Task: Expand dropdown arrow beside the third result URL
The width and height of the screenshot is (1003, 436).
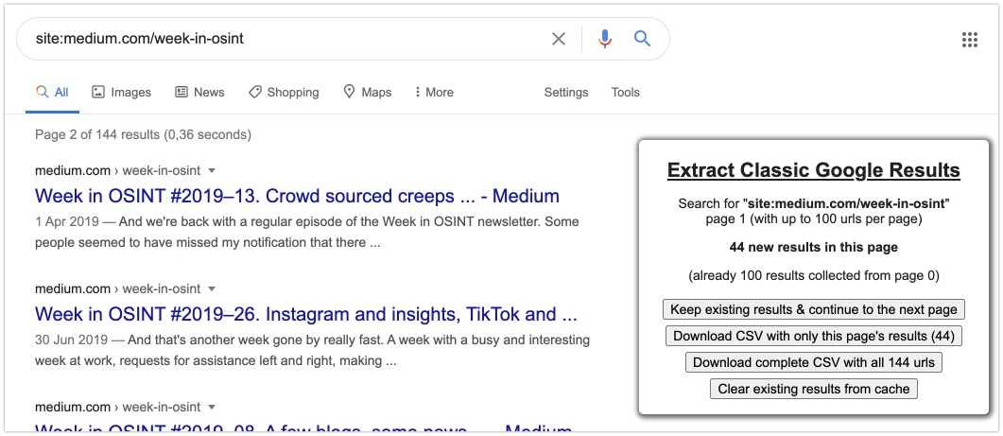Action: (212, 408)
